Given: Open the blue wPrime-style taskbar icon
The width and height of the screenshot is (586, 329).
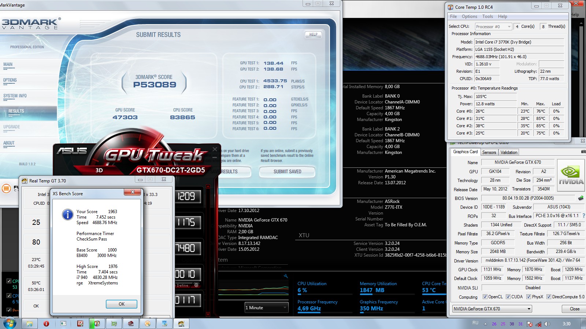Looking at the screenshot, I should (164, 324).
